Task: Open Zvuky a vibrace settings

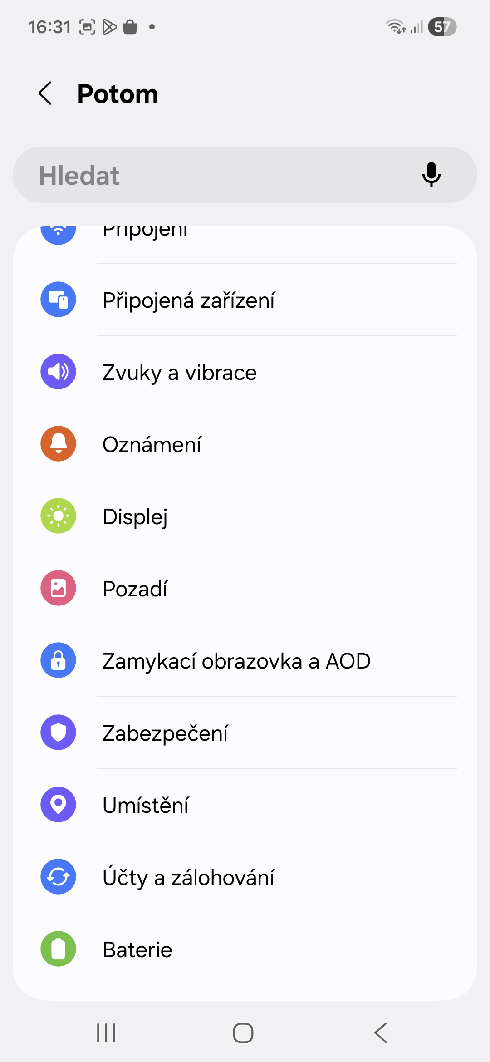Action: 180,373
